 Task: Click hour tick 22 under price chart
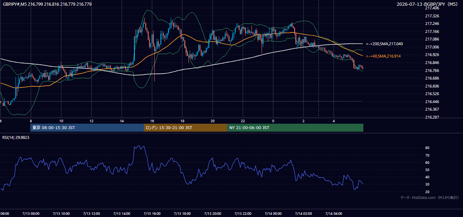(243, 121)
